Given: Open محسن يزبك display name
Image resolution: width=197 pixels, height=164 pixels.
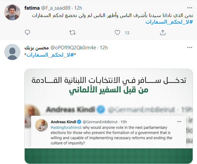Looking at the screenshot, I should [x=37, y=48].
